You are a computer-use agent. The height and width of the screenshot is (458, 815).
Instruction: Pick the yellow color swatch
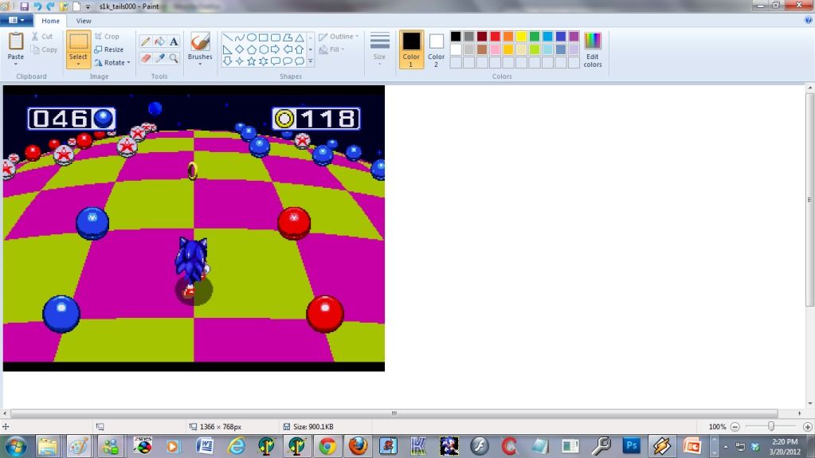[521, 37]
